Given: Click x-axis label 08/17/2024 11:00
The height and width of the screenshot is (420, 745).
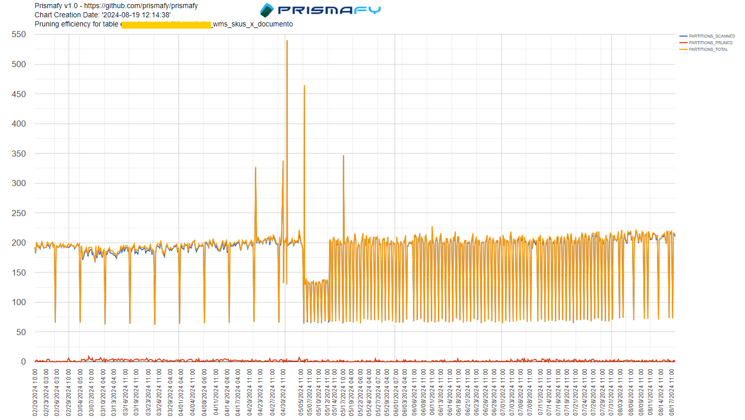Looking at the screenshot, I should point(672,393).
